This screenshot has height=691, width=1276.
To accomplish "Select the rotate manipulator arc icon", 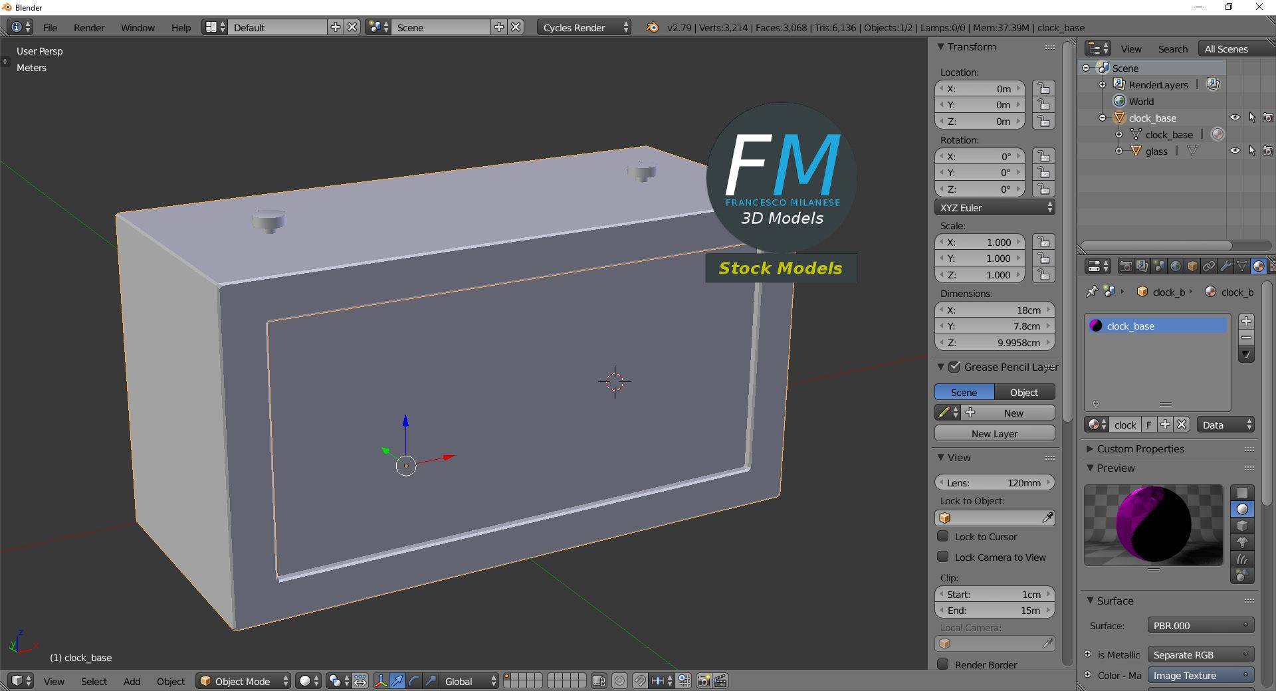I will (x=414, y=681).
